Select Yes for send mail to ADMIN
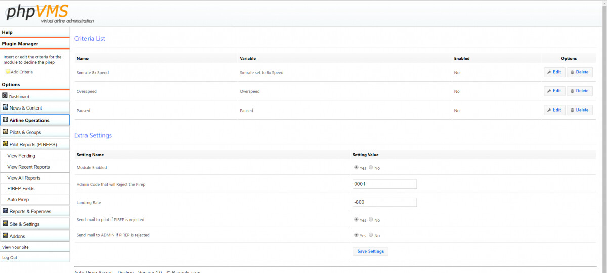The height and width of the screenshot is (273, 607). pyautogui.click(x=356, y=235)
